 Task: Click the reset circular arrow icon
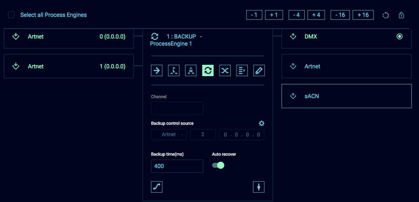tap(385, 15)
